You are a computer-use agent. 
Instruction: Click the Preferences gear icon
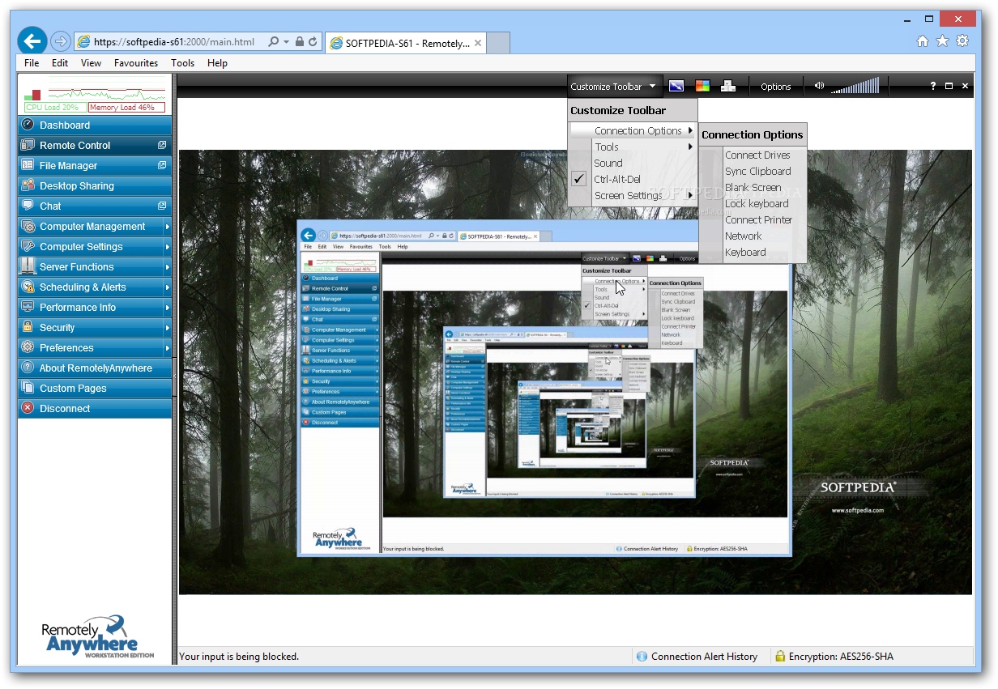pyautogui.click(x=28, y=347)
